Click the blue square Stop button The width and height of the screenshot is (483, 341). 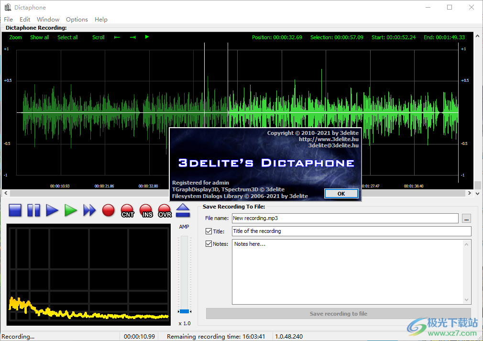tap(15, 210)
